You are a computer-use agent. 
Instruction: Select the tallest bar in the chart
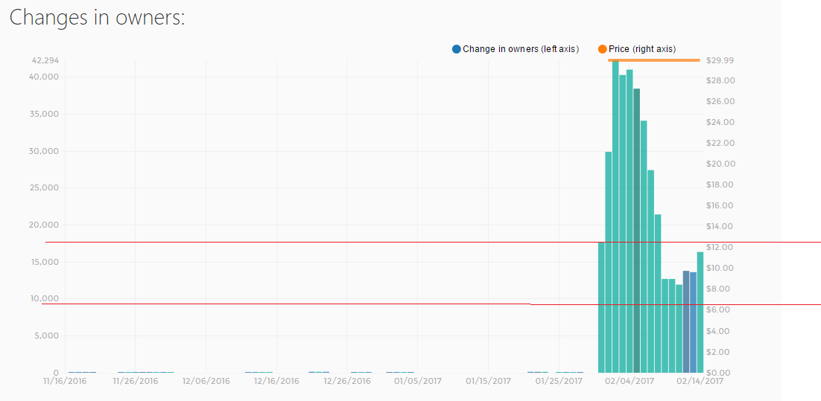coord(615,217)
